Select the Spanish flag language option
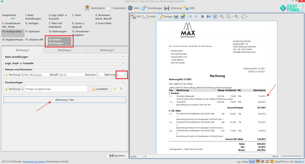305x164 pixels. (x=272, y=161)
